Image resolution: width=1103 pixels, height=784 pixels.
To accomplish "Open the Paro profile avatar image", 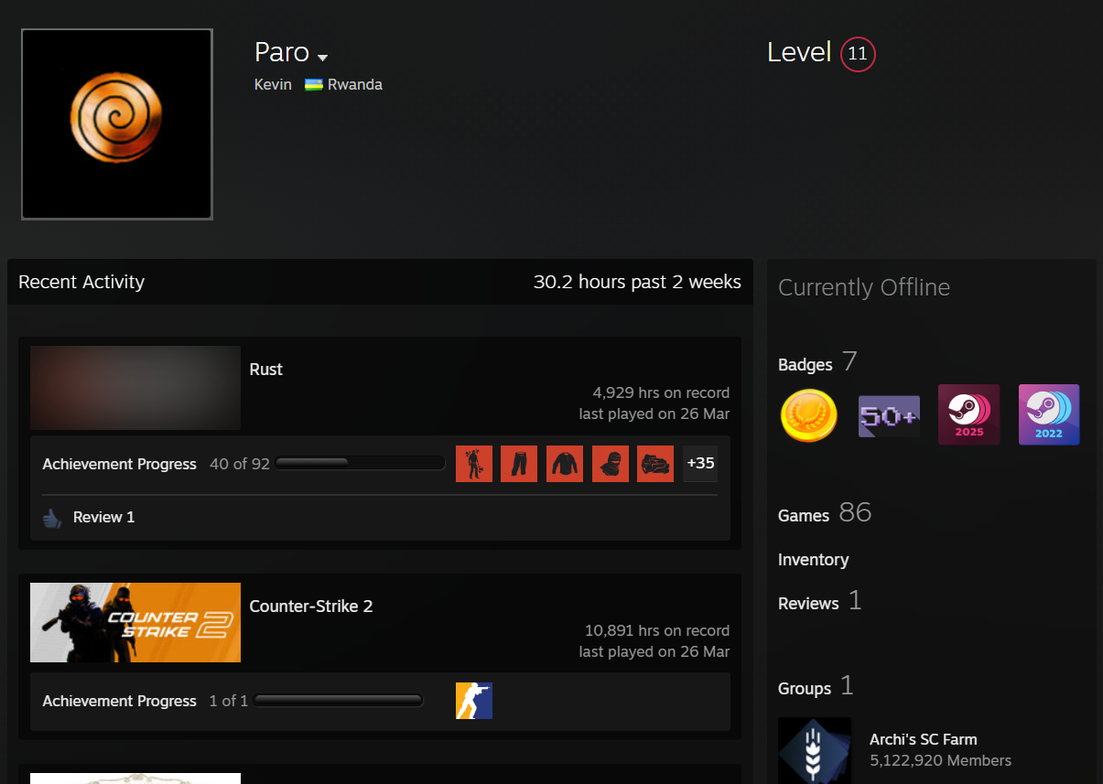I will (117, 124).
